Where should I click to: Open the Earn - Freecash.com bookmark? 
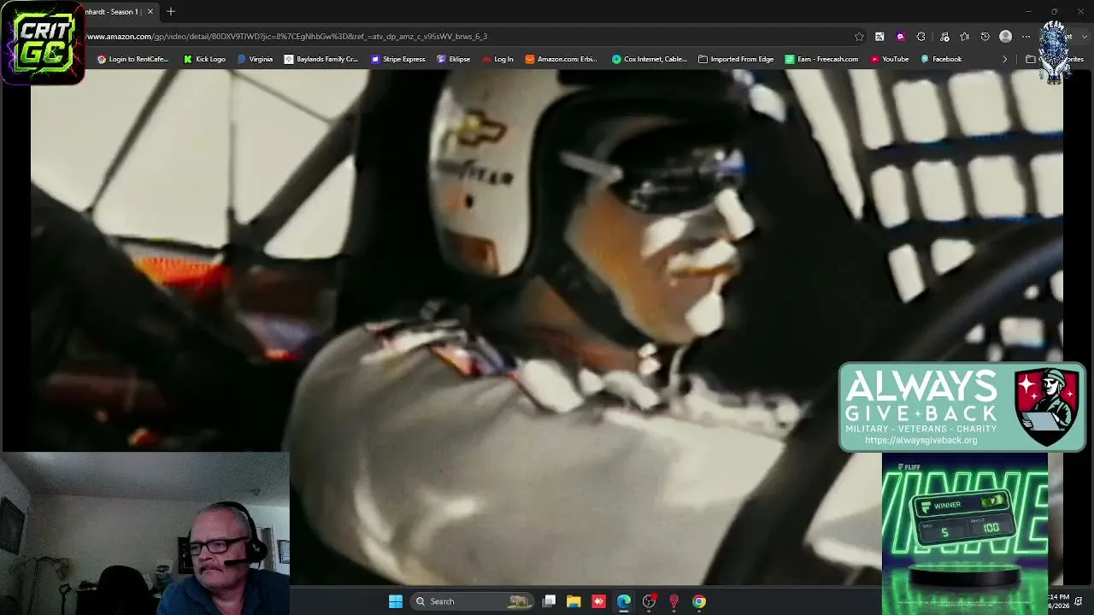[x=821, y=59]
